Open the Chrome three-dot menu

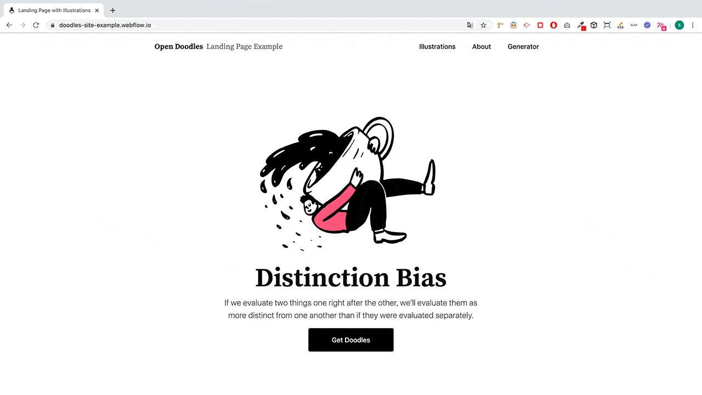click(x=693, y=25)
